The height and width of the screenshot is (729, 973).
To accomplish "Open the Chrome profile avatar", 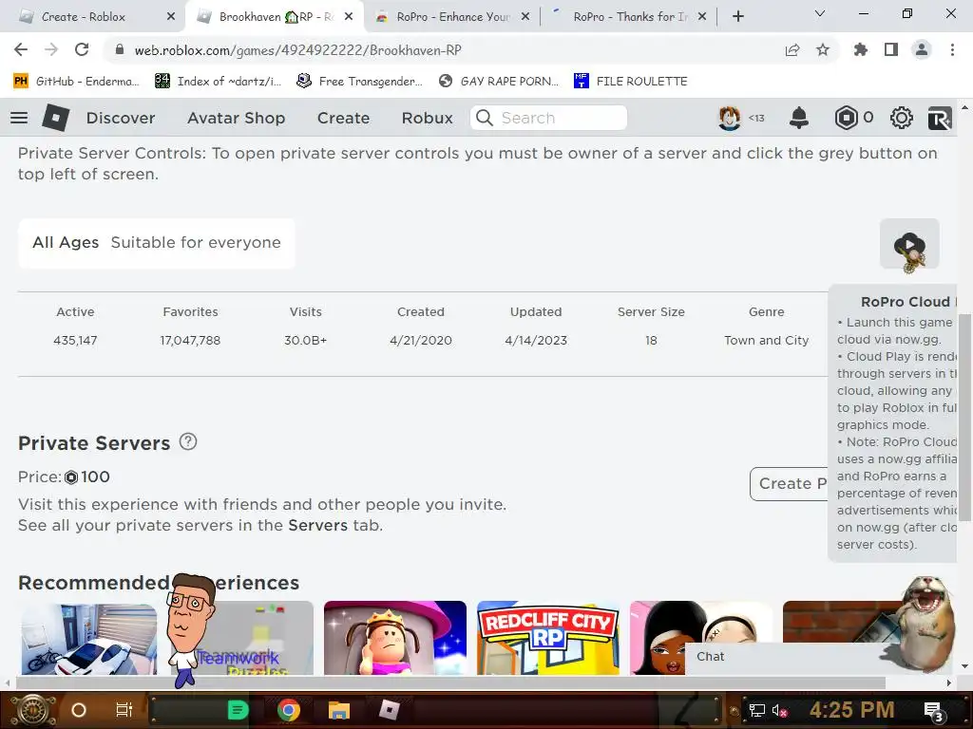I will pos(922,49).
